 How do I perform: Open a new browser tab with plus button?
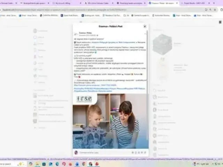click(214, 3)
